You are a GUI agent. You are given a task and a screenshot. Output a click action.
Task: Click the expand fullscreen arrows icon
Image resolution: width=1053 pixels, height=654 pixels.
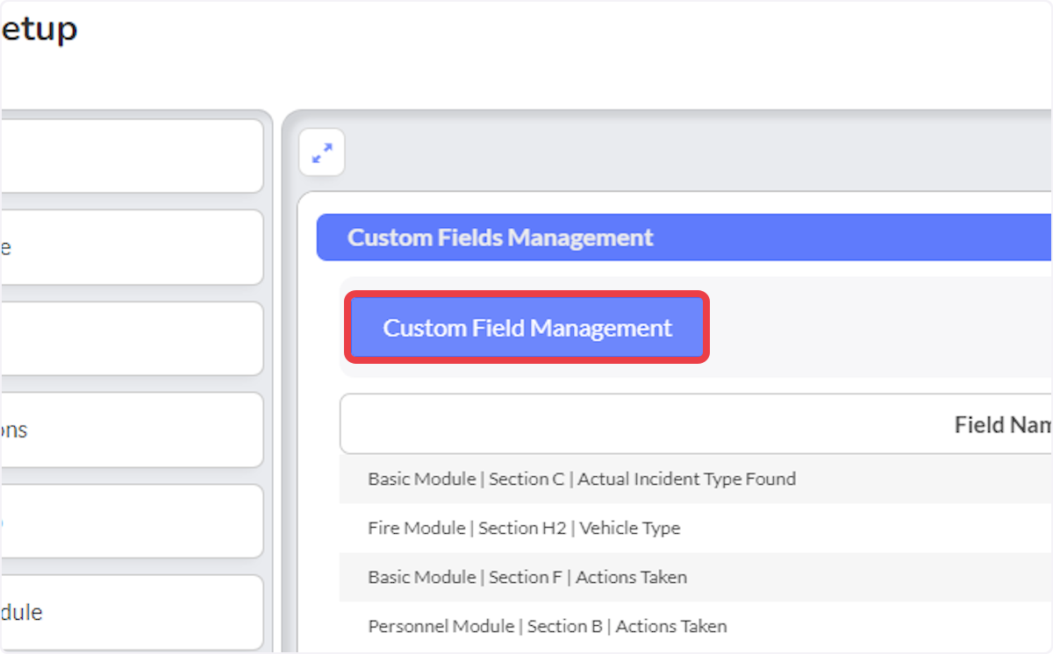(x=322, y=153)
